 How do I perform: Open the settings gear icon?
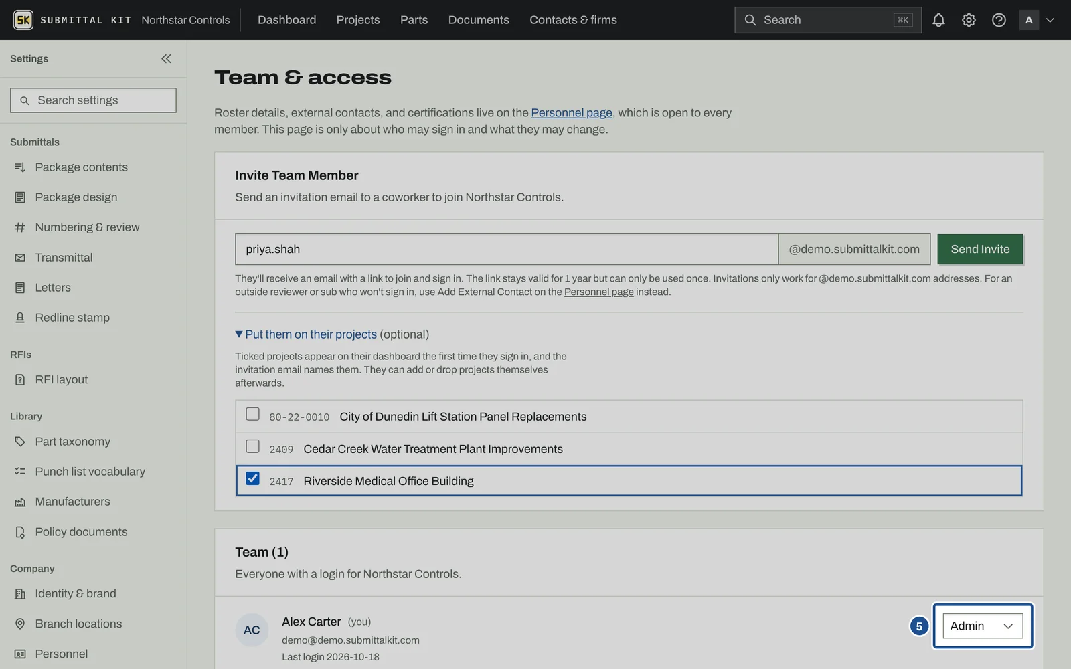tap(969, 20)
